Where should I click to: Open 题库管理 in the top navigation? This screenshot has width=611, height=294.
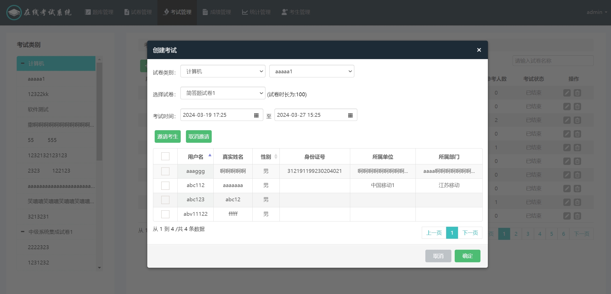[x=99, y=12]
